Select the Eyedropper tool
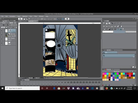This screenshot has height=103, width=138. [121, 23]
